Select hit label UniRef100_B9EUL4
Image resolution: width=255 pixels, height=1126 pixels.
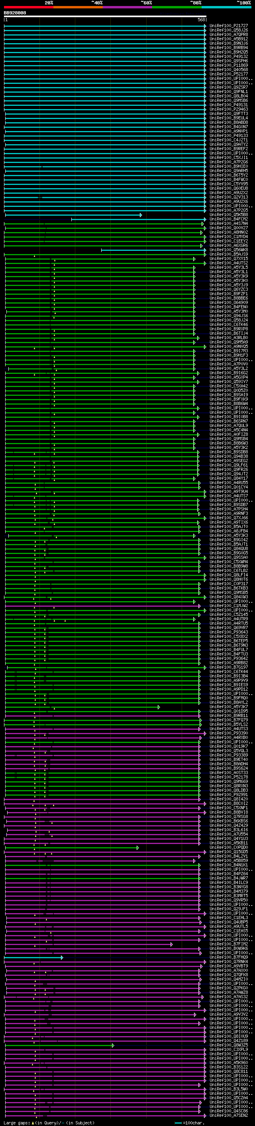(x=228, y=118)
